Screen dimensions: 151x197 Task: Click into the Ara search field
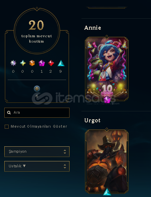pos(37,113)
